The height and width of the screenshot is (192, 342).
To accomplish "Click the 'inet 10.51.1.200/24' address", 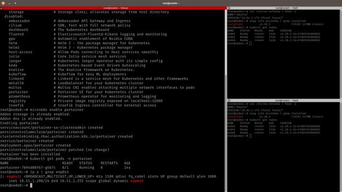I will 29,181.
